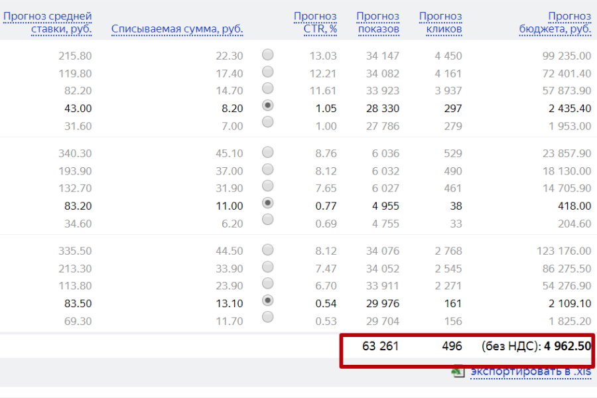Select the radio button for the 215.80 rate row
Image resolution: width=597 pixels, height=398 pixels.
[x=268, y=54]
